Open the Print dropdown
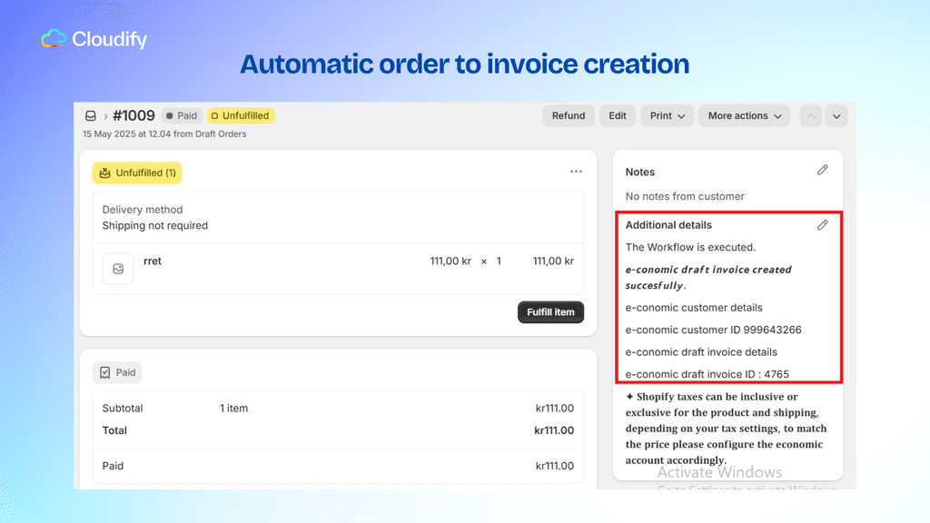The image size is (930, 523). pyautogui.click(x=667, y=115)
